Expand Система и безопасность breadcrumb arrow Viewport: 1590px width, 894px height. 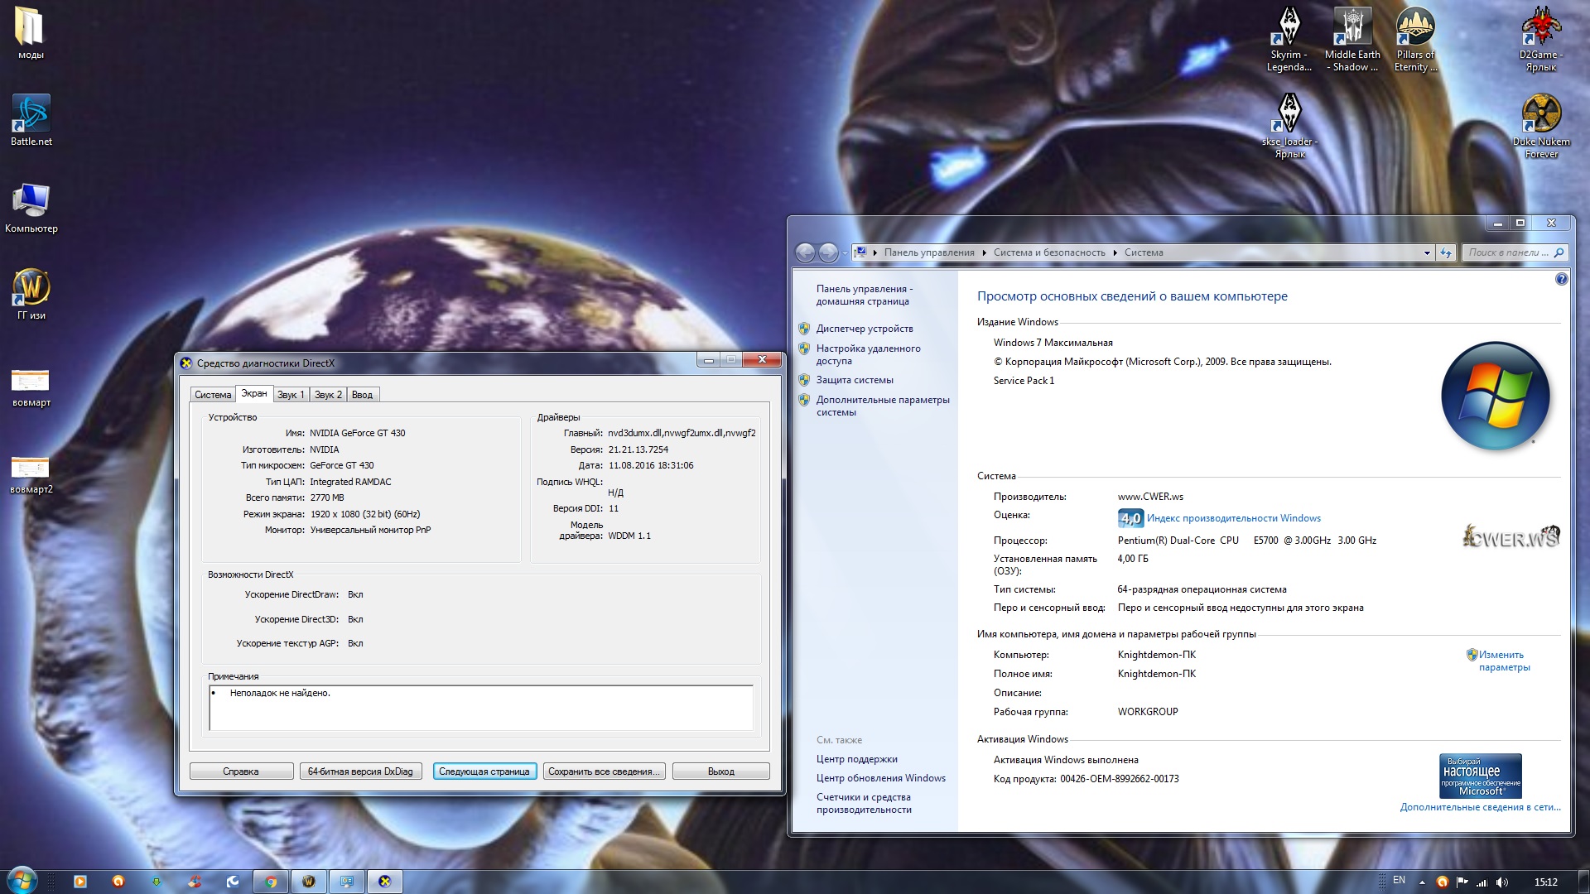click(1115, 253)
